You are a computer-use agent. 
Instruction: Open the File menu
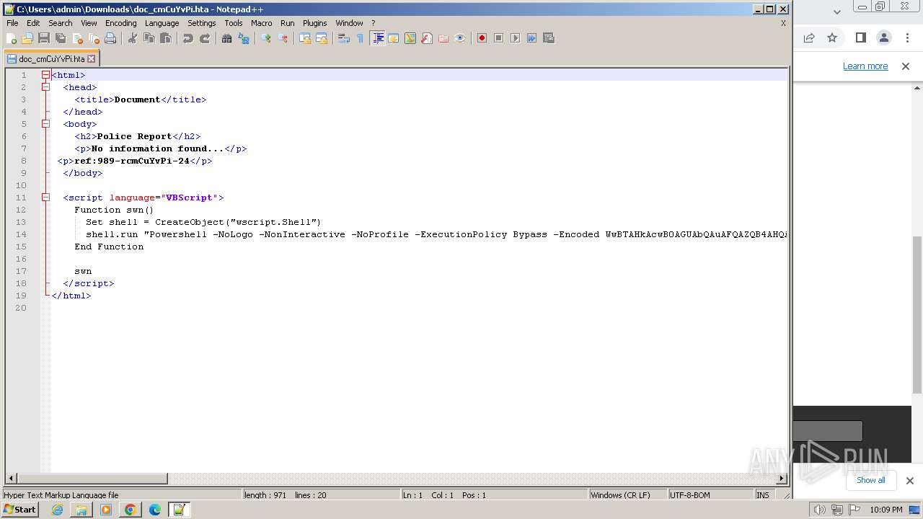12,23
